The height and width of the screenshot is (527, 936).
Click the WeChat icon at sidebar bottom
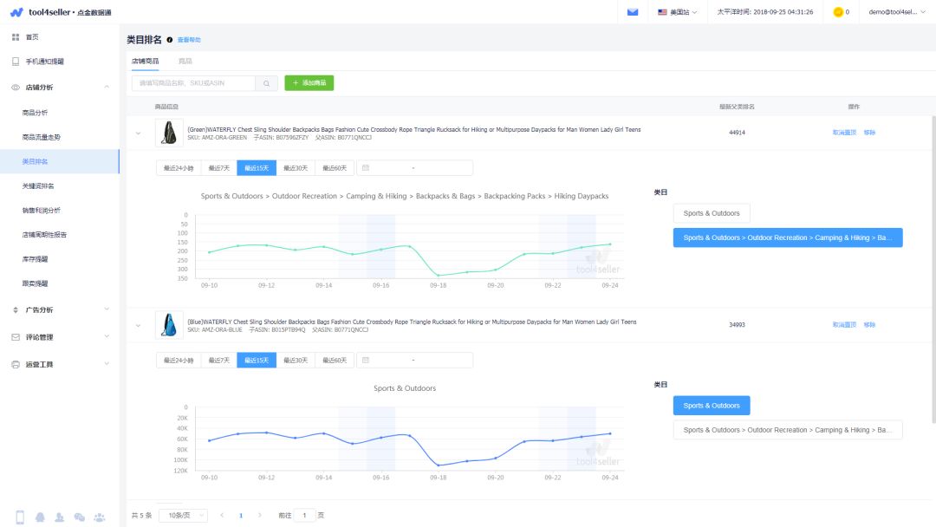(x=80, y=517)
